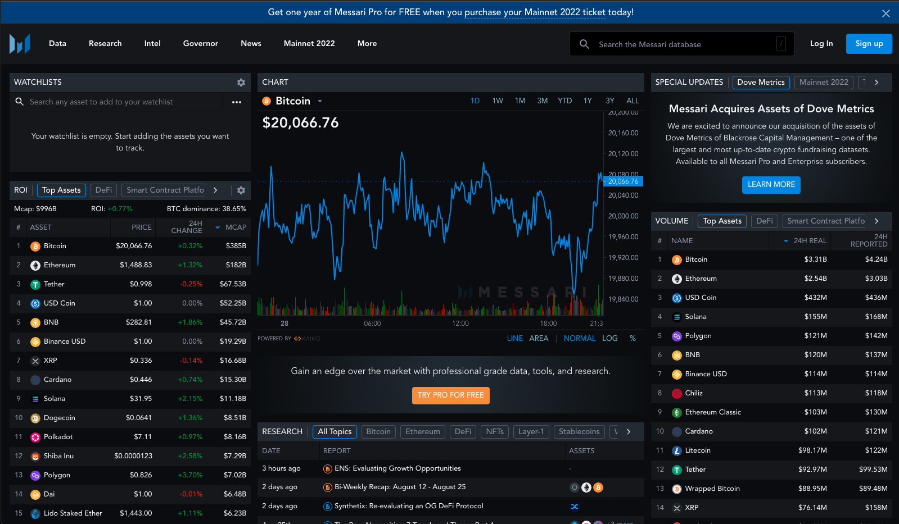The image size is (899, 524).
Task: Open Bi-Weekly Recap August 12 - August 25 report
Action: click(400, 487)
